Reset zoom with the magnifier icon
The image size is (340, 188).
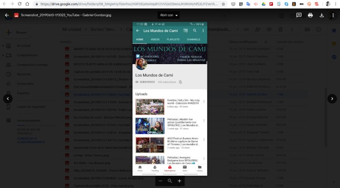point(170,181)
